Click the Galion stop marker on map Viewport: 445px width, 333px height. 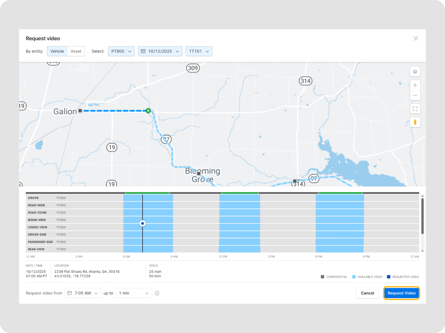[80, 111]
